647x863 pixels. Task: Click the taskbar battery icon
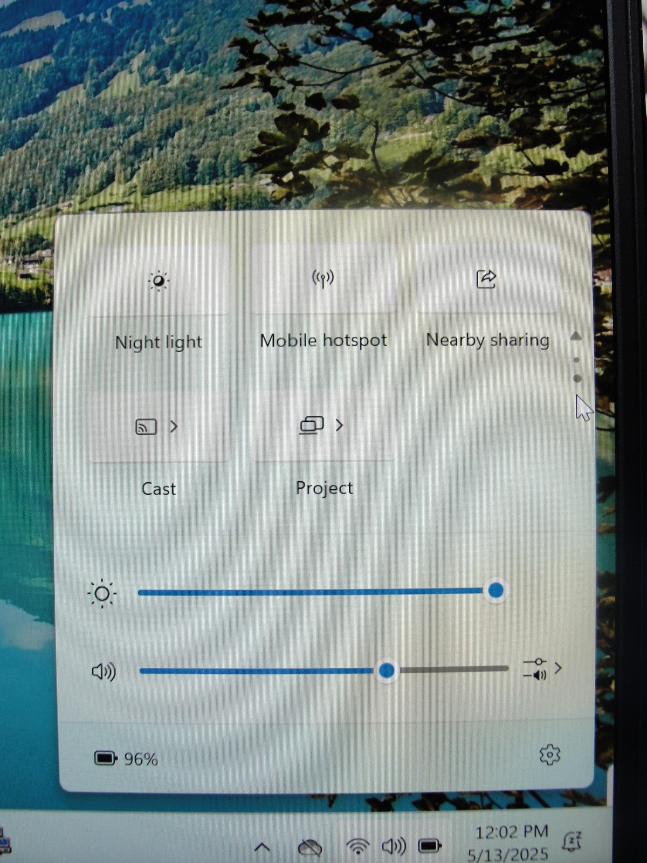click(x=430, y=846)
